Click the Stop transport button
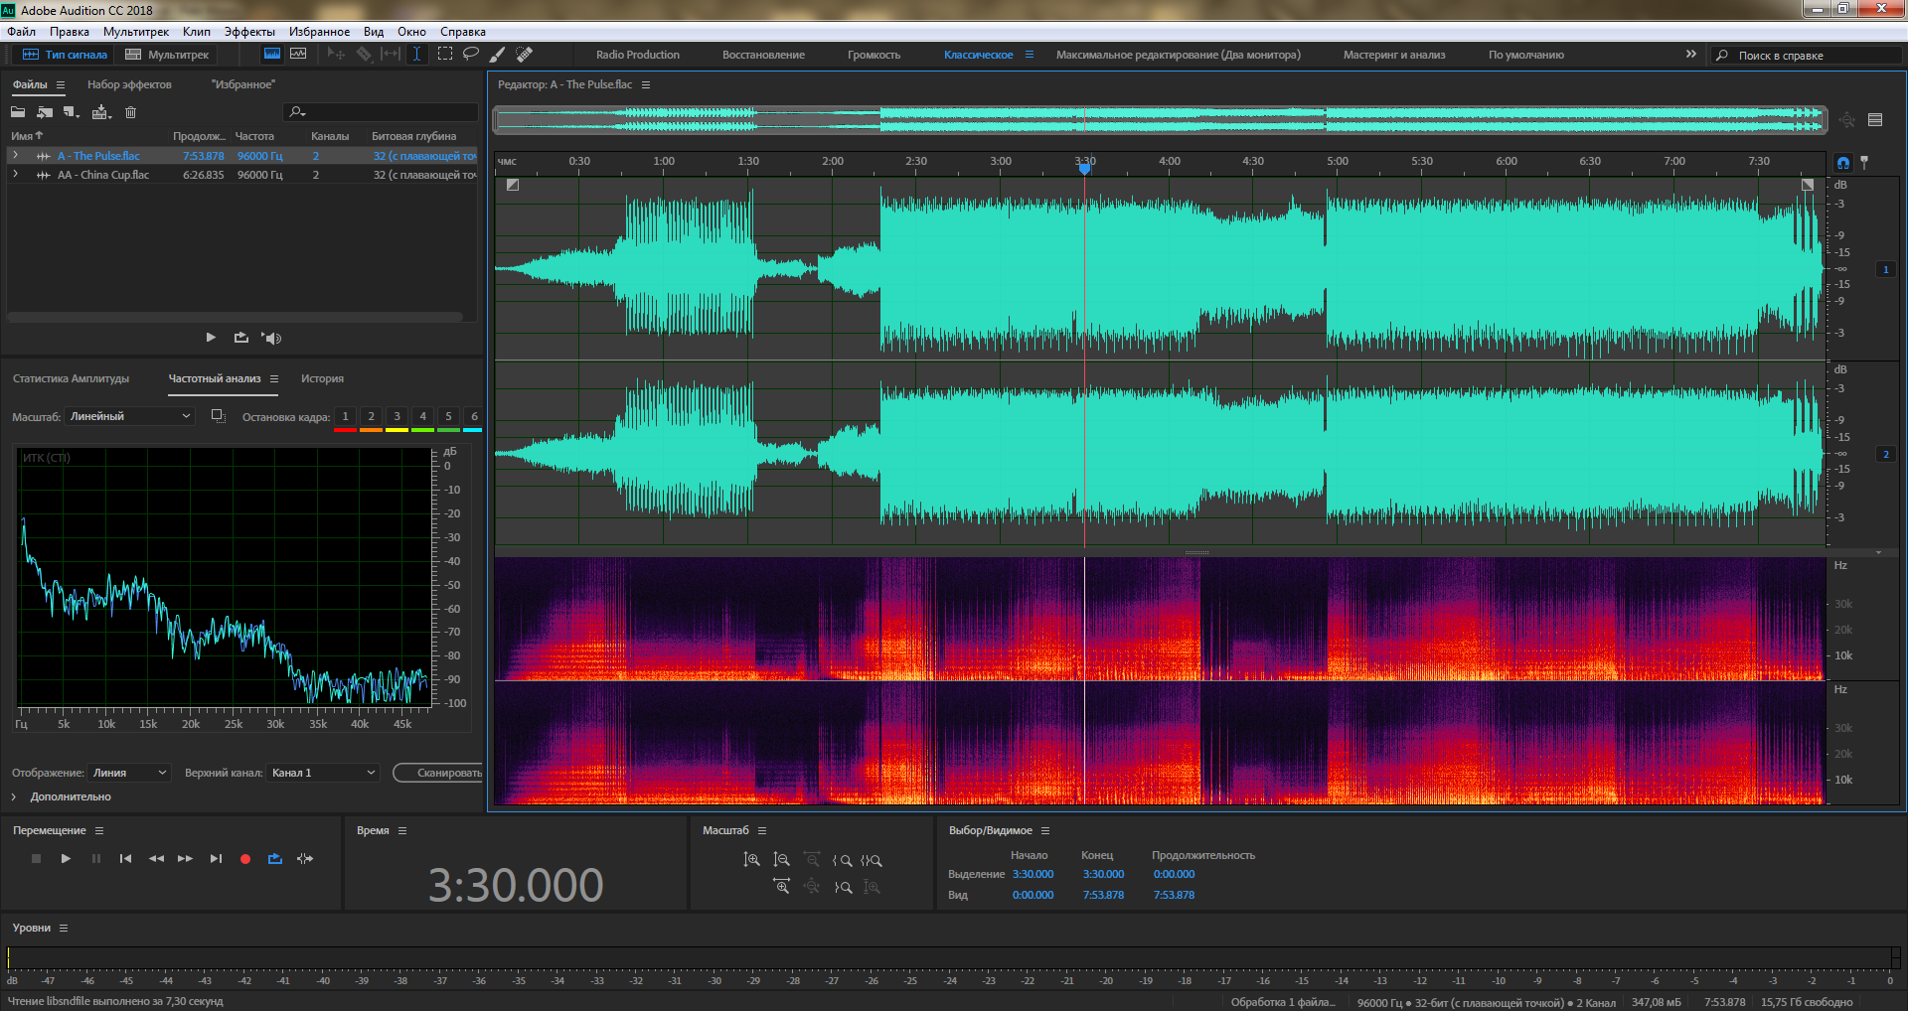 pos(36,859)
